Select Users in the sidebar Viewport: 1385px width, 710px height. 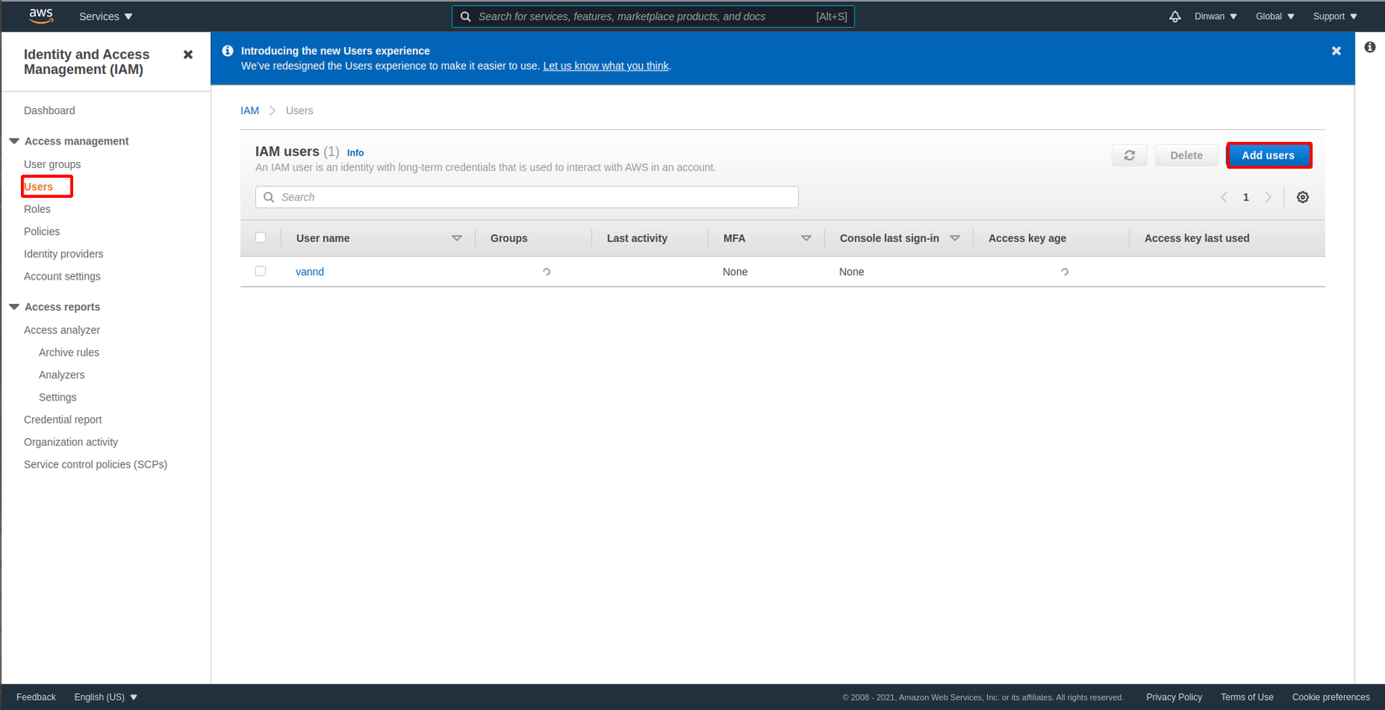click(39, 186)
